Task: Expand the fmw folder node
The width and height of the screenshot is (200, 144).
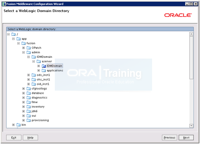Action: (23, 102)
